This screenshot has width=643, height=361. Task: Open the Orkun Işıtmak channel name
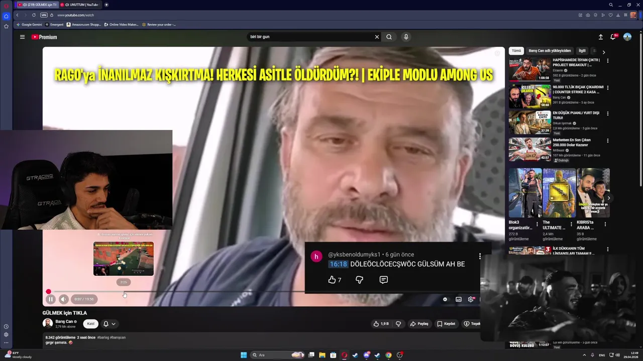[562, 123]
